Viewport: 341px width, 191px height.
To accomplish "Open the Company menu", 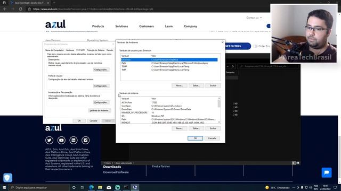I will 190,26.
